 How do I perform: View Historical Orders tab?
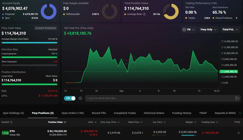(x=154, y=113)
